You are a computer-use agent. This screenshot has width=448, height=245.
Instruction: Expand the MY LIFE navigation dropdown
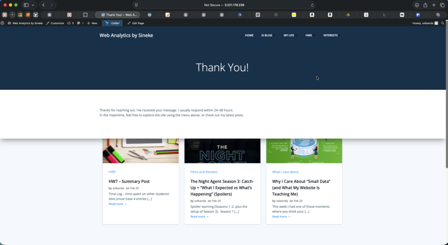pos(290,35)
